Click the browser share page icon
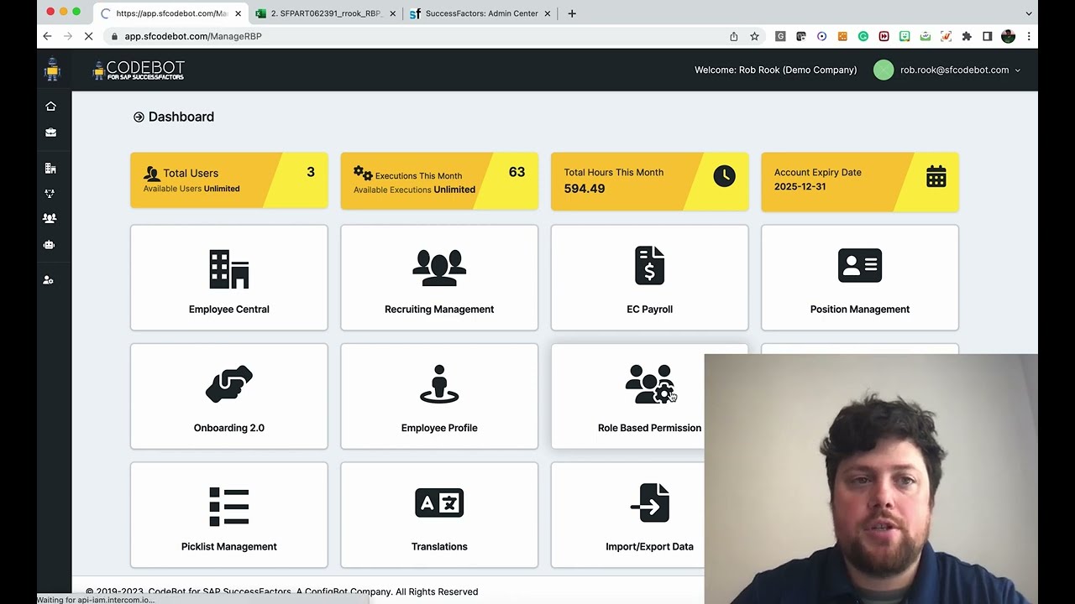 click(734, 36)
